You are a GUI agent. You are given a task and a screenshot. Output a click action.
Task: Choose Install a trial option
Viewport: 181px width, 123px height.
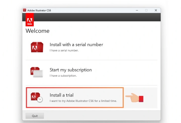tap(62, 95)
